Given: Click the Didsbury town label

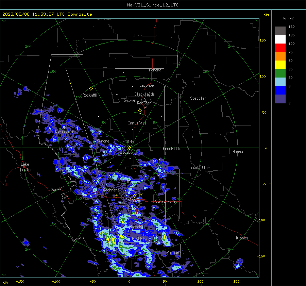Looking at the screenshot, I should (x=128, y=152).
